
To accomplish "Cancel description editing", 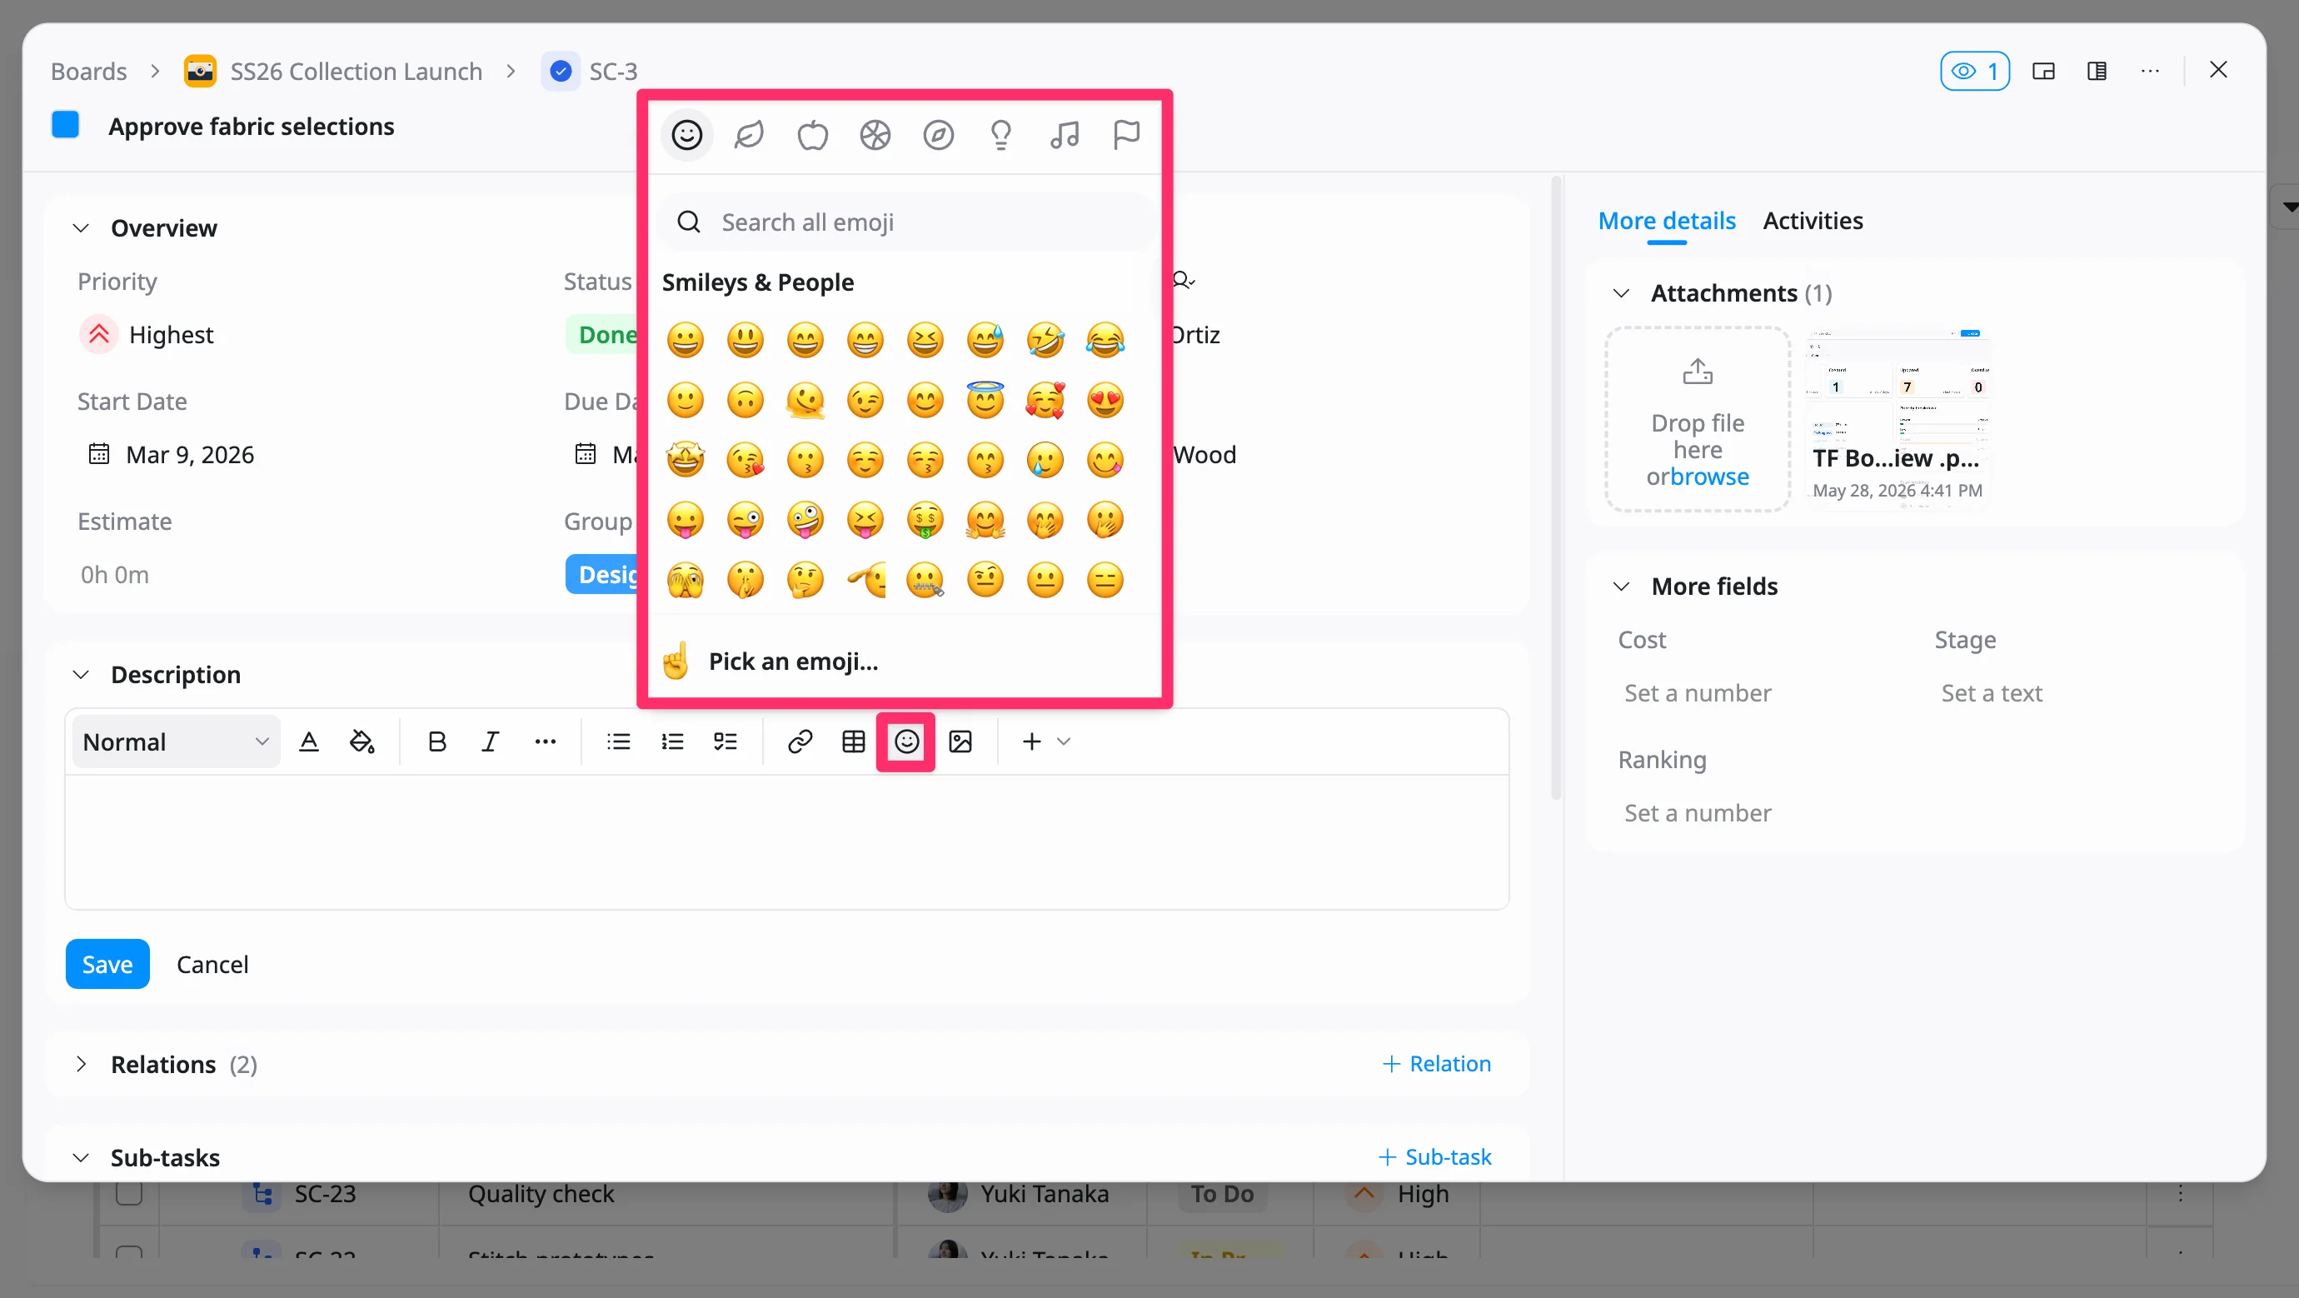I will [x=212, y=964].
